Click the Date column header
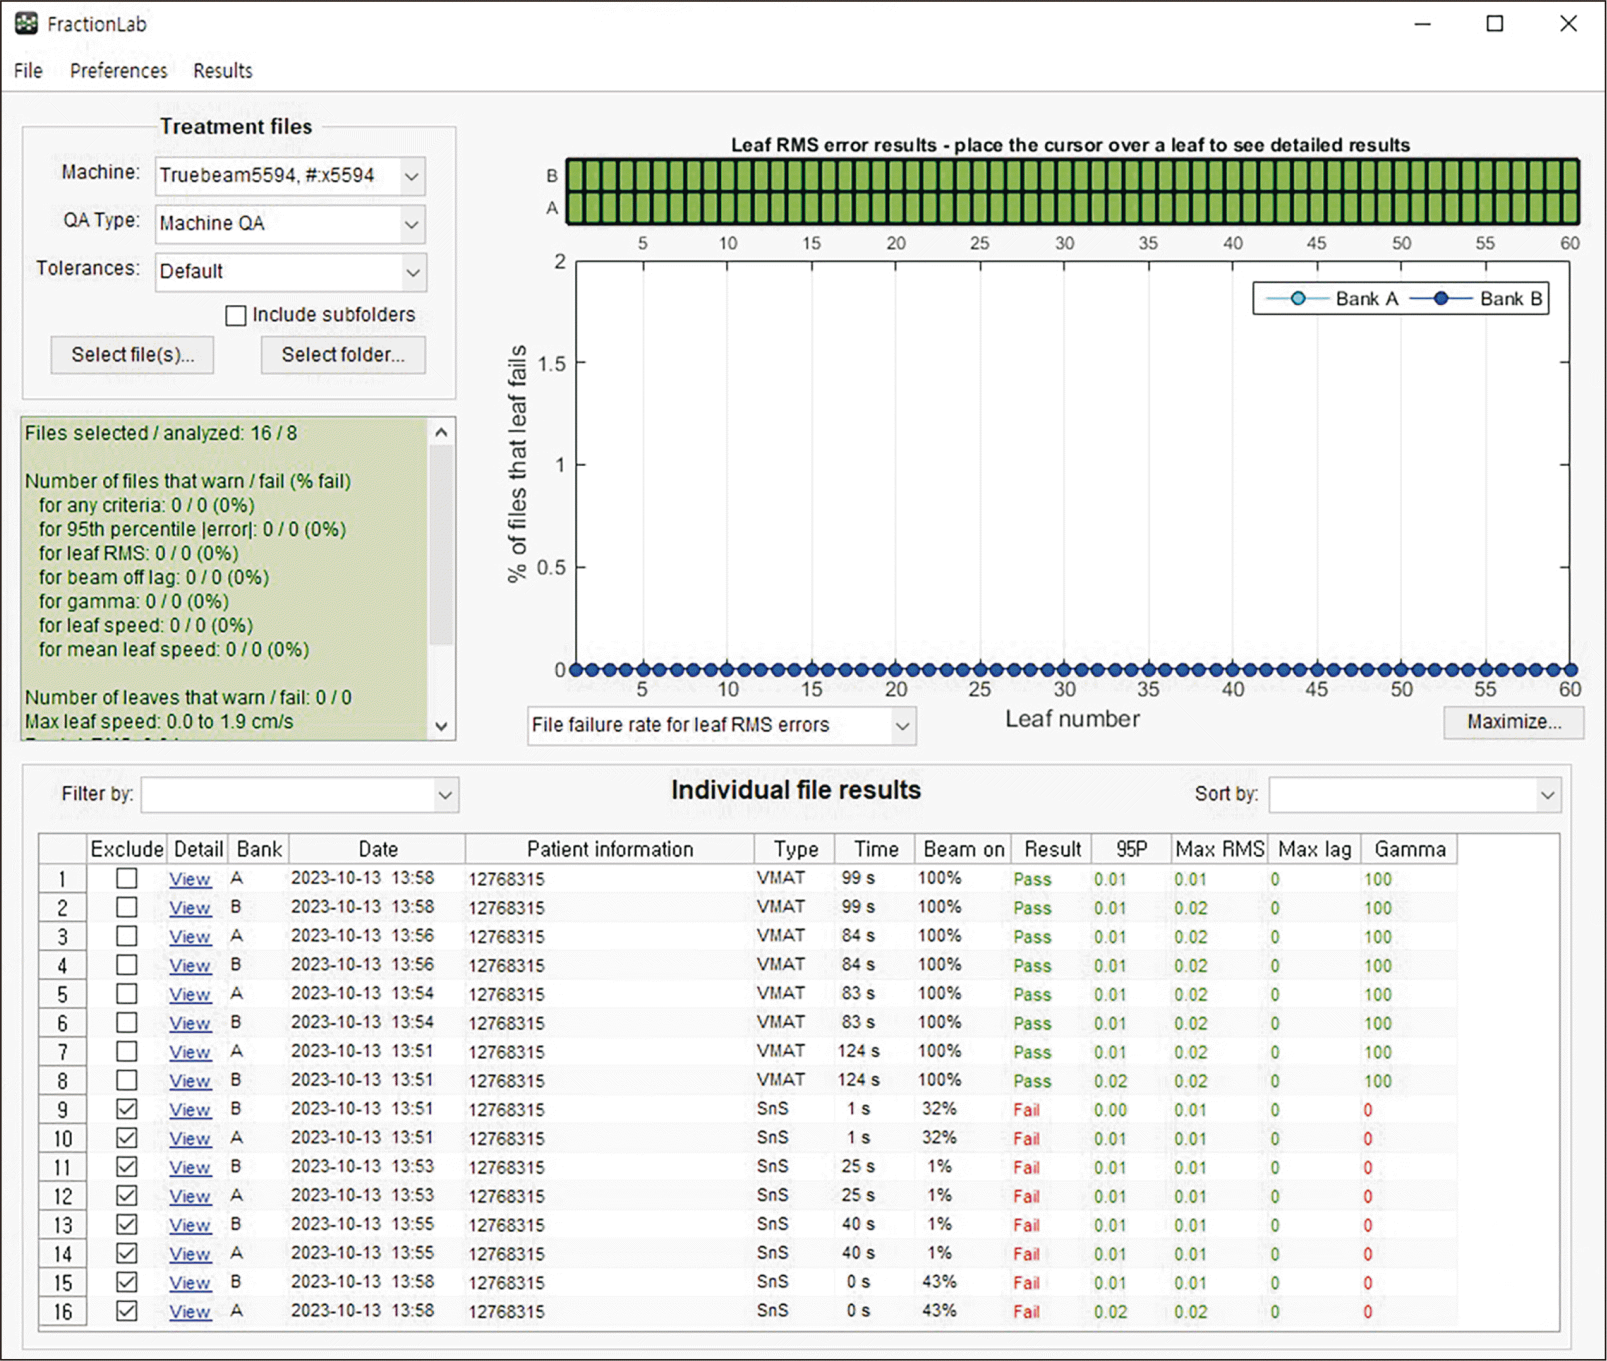Image resolution: width=1607 pixels, height=1361 pixels. tap(378, 848)
